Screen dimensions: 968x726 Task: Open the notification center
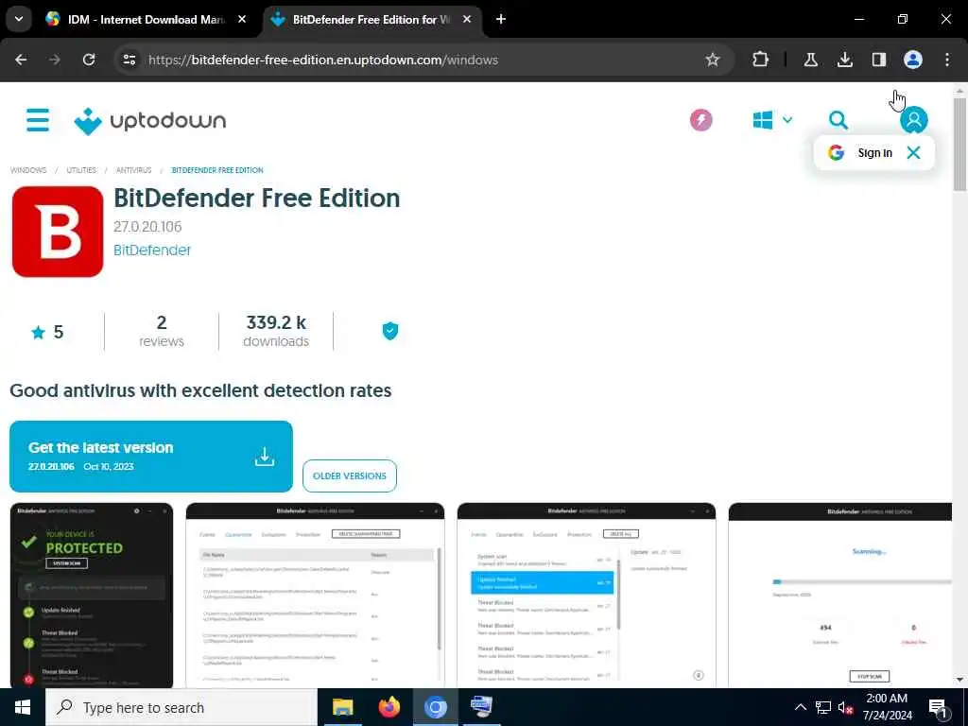click(939, 707)
